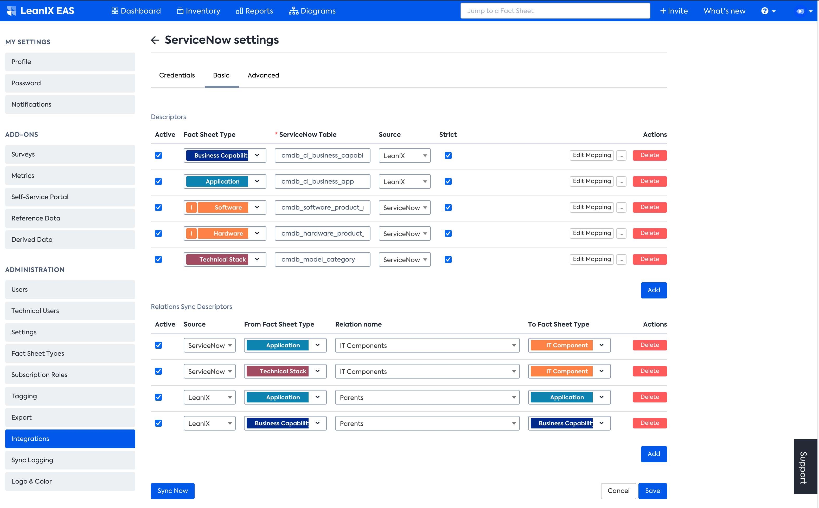Click the cmdb_ci_business_capabi table field
819x508 pixels.
(322, 155)
